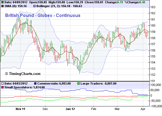Click the green %Change value 0.49

tap(142, 2)
